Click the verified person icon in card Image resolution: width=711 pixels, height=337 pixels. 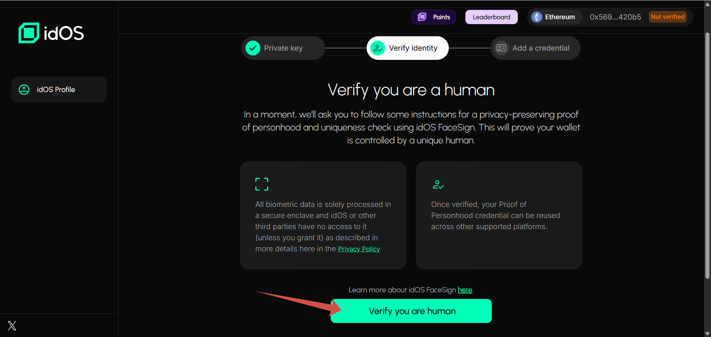438,184
